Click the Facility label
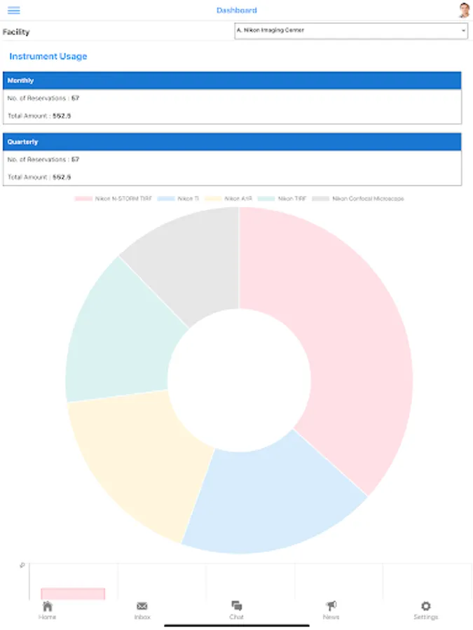This screenshot has height=630, width=473. [16, 32]
